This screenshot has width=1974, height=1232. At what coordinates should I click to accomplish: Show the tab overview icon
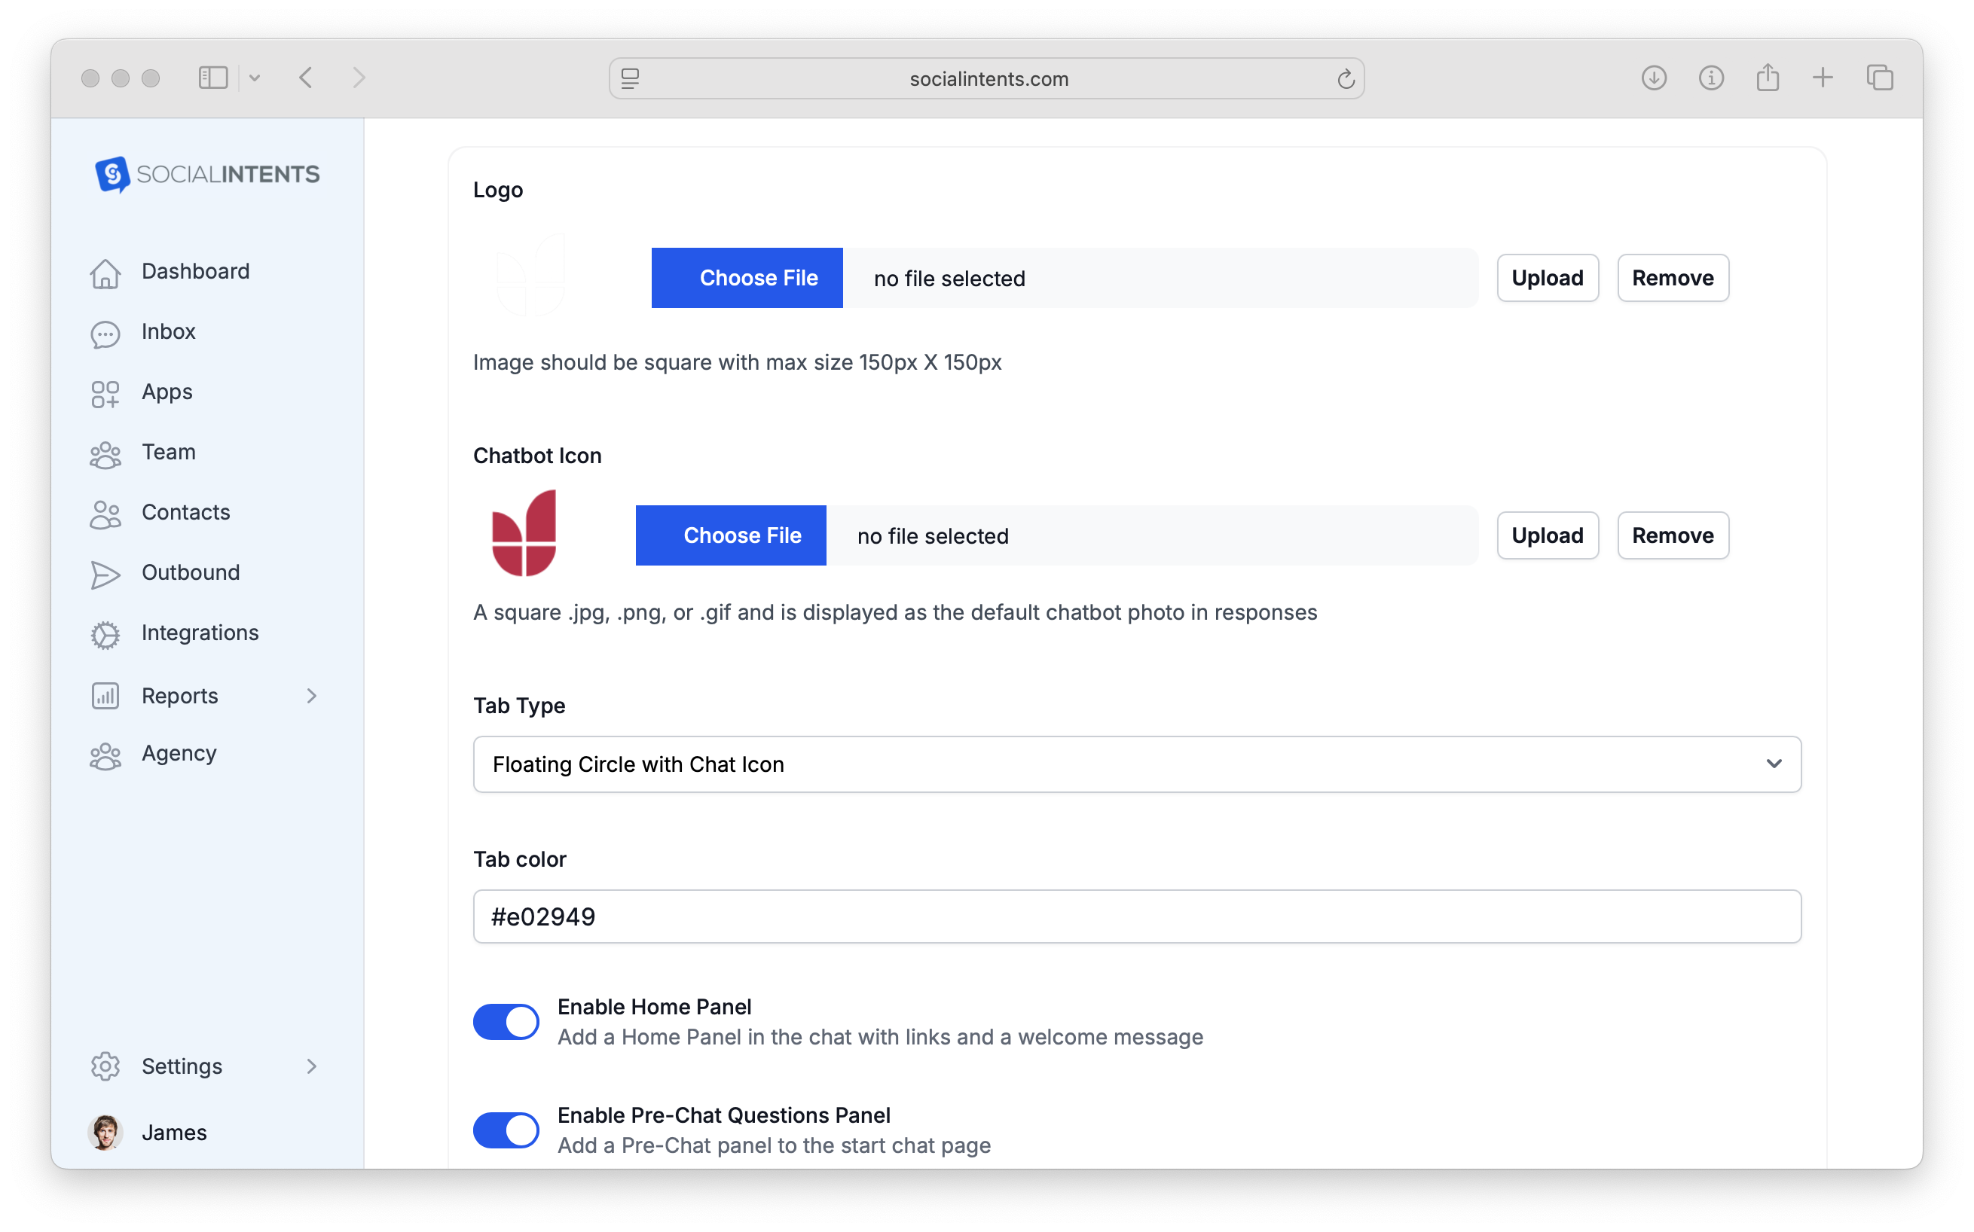click(1880, 78)
